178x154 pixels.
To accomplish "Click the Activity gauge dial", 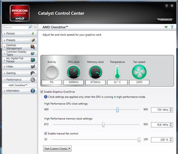I will [x=52, y=72].
